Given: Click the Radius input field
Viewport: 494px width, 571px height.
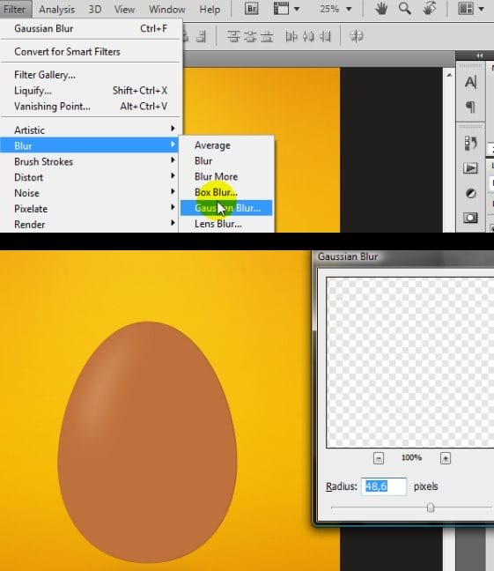Looking at the screenshot, I should (384, 486).
